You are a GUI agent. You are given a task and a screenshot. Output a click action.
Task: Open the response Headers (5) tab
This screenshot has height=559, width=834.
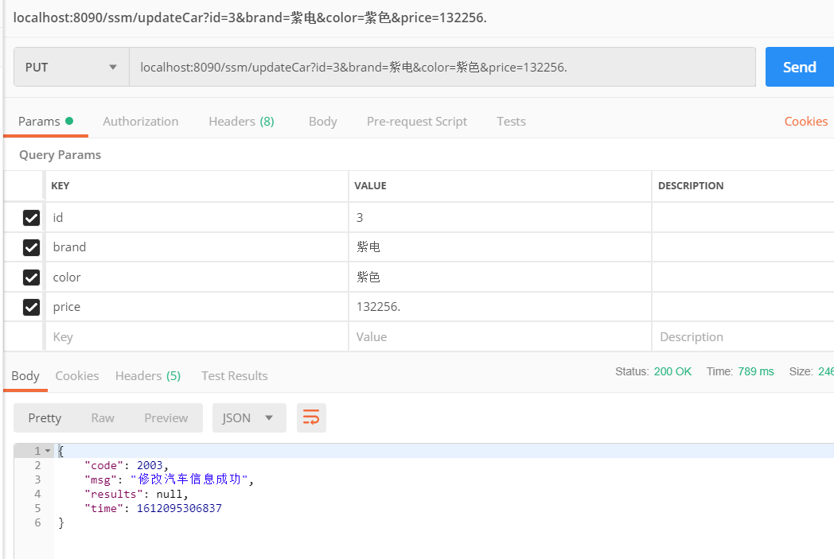pos(148,375)
